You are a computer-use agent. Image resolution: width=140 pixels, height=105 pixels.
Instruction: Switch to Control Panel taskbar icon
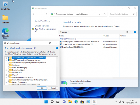(x=88, y=102)
